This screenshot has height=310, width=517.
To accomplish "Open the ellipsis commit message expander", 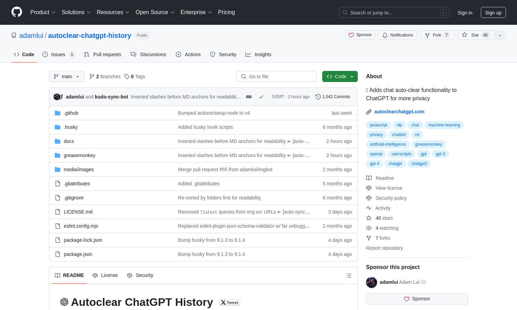I will tap(249, 97).
